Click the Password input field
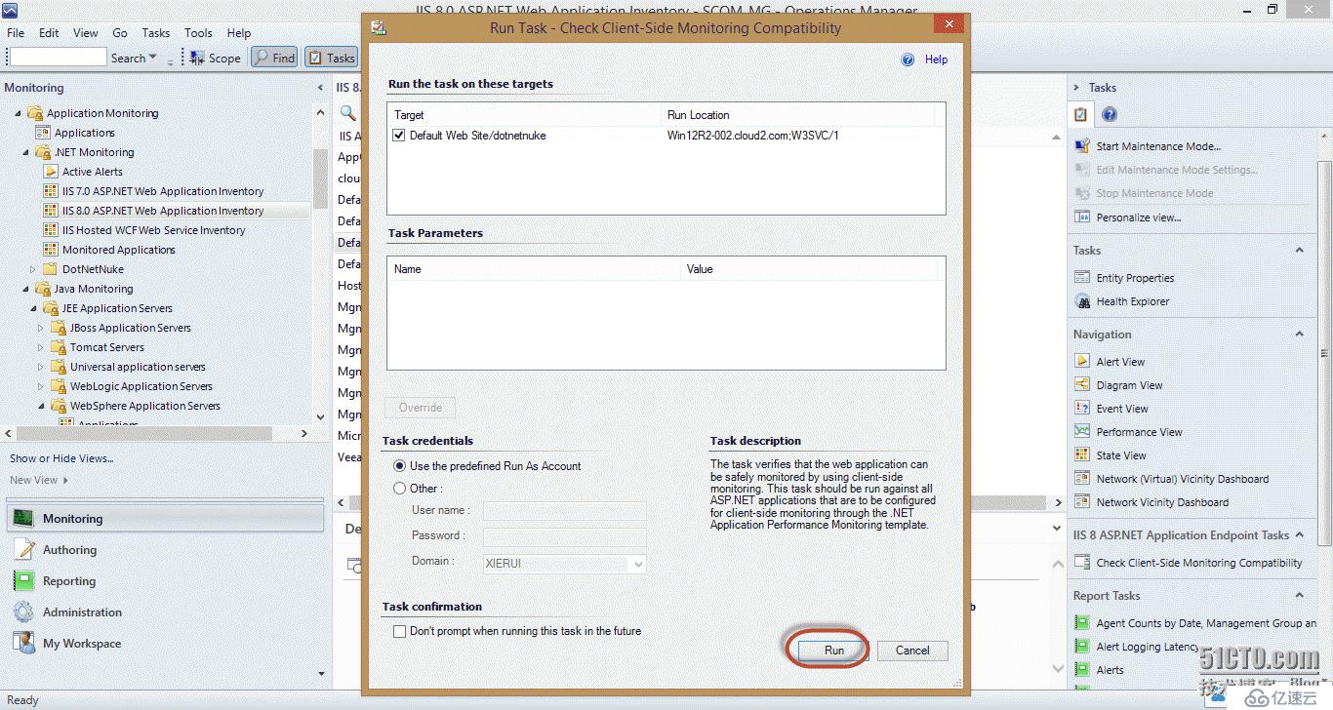Image resolution: width=1333 pixels, height=710 pixels. (565, 537)
